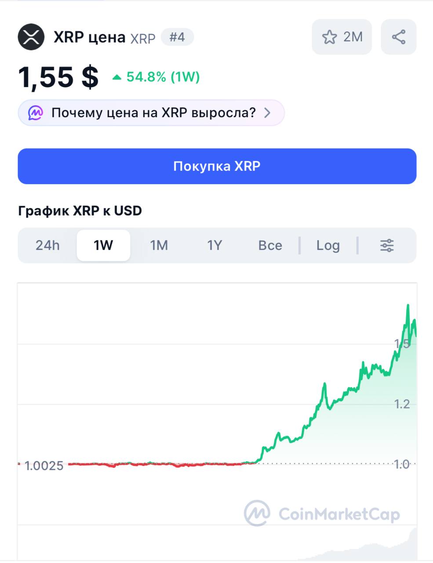
Task: Click the volume mini-chart below the graph
Action: coord(217,543)
